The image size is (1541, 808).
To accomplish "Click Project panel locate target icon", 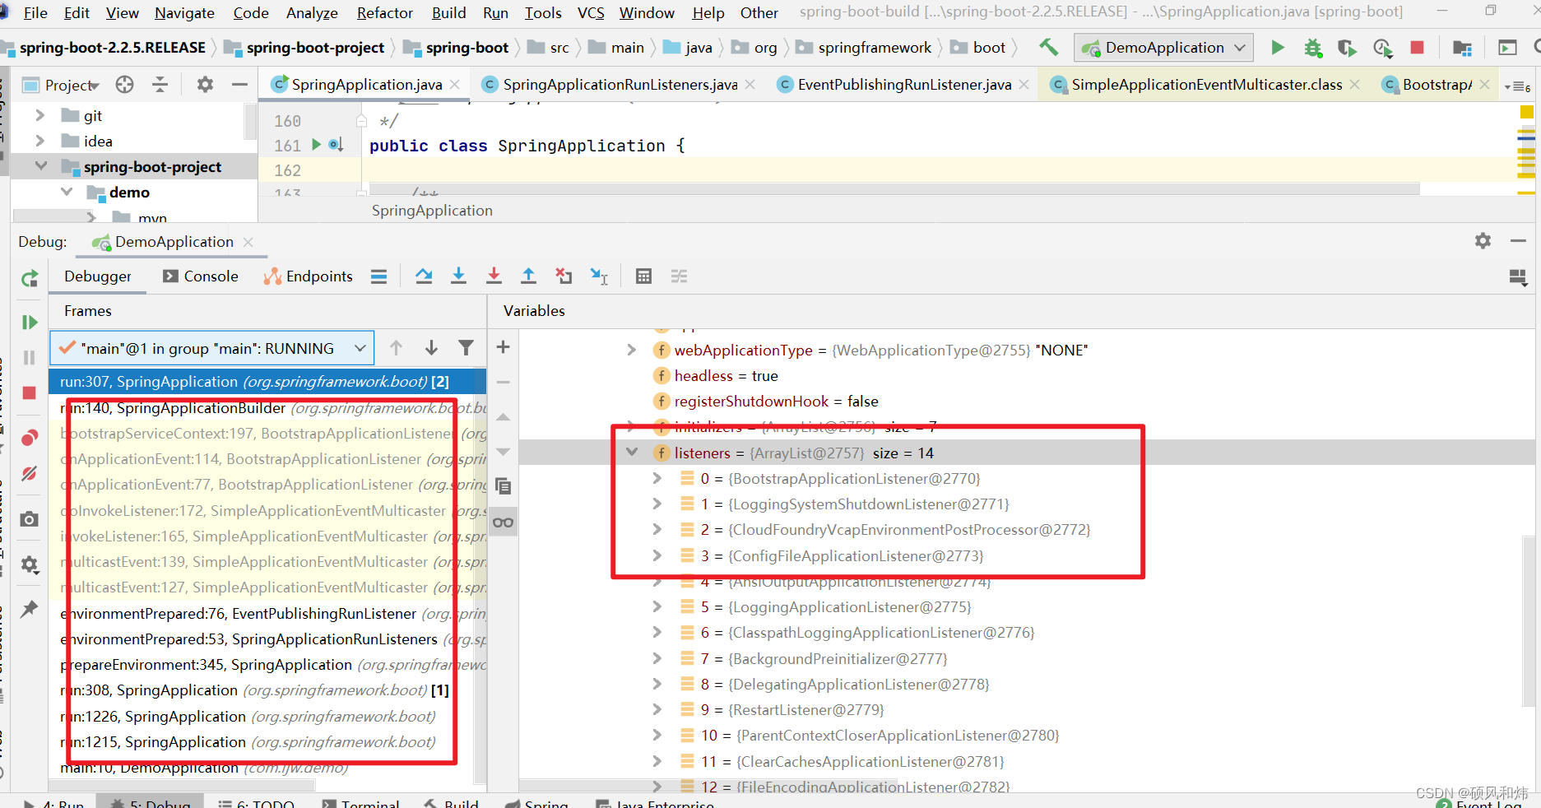I will (124, 85).
